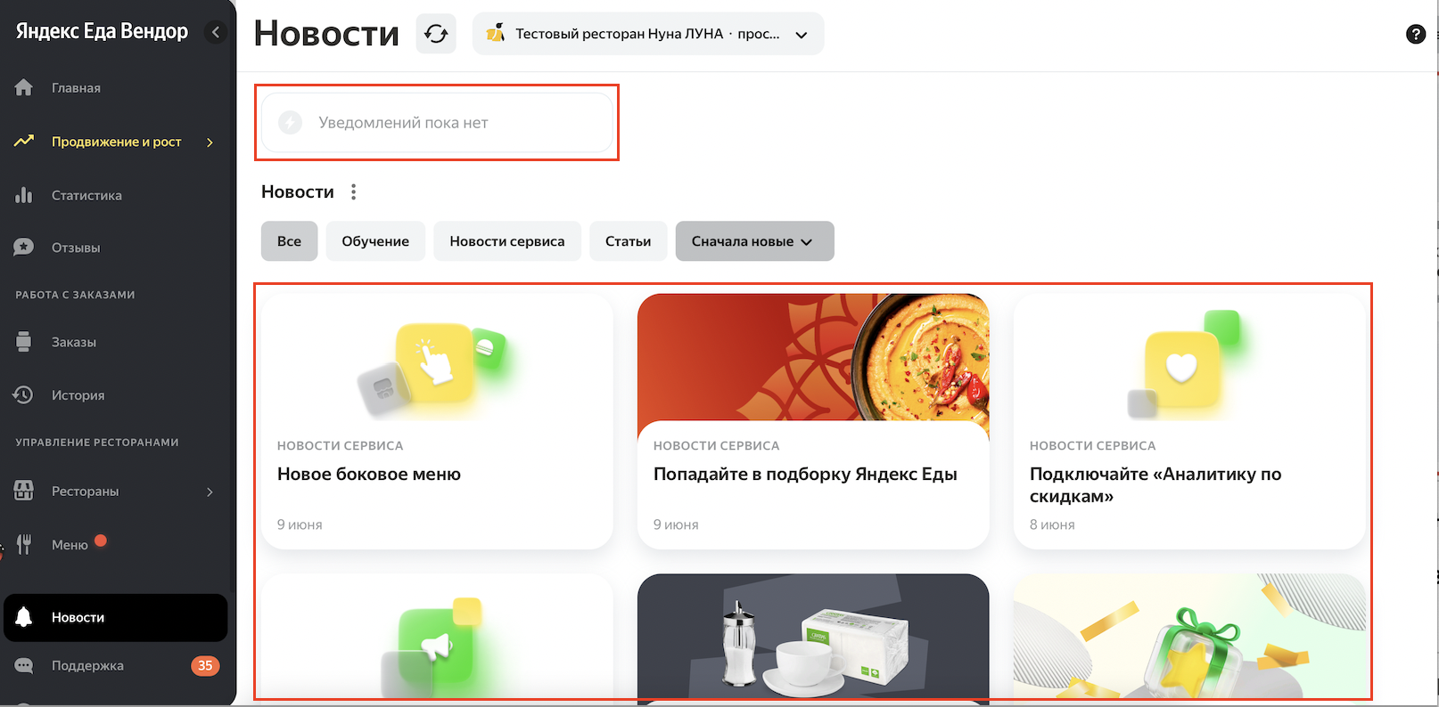Collapse the sidebar with arrow icon

pyautogui.click(x=215, y=32)
